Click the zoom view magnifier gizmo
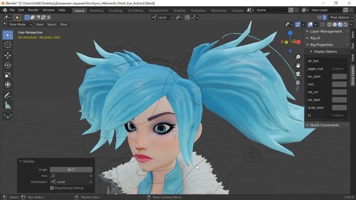Viewport: 356px width, 200px height. (x=298, y=57)
